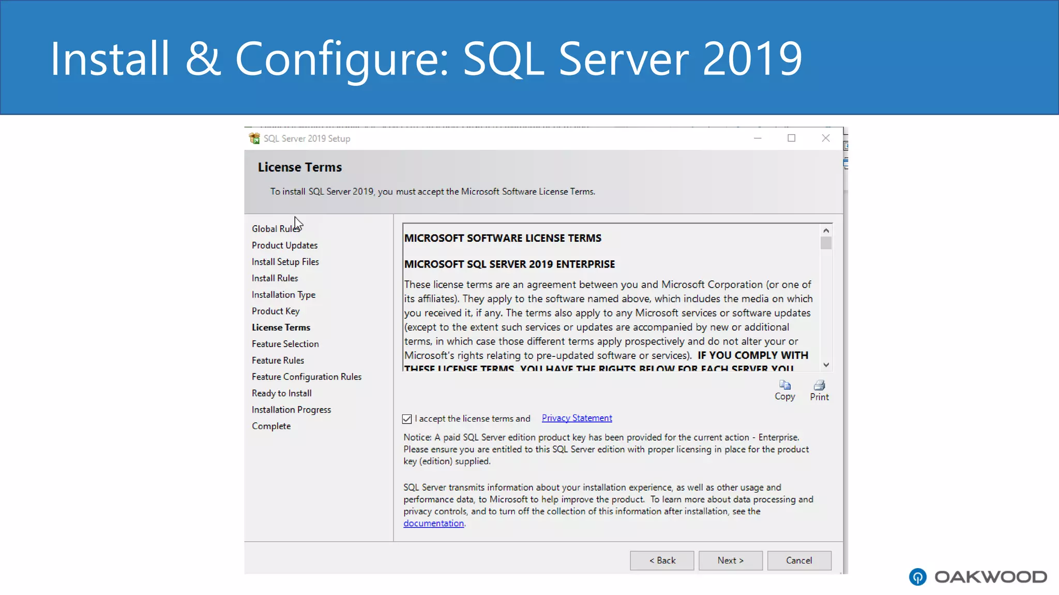Click the Copy icon below license text
This screenshot has height=595, width=1059.
pyautogui.click(x=784, y=385)
